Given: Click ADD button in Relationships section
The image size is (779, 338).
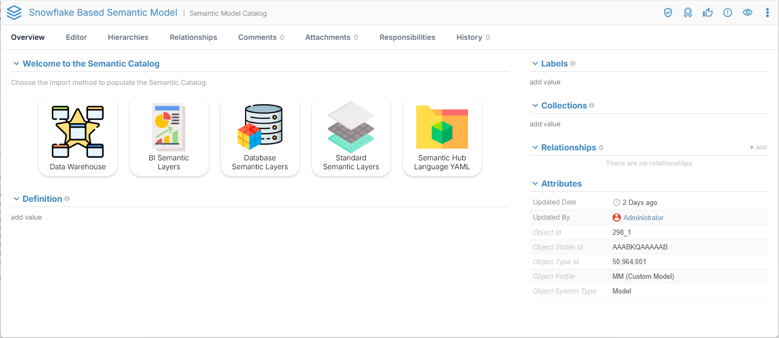Looking at the screenshot, I should click(x=758, y=148).
